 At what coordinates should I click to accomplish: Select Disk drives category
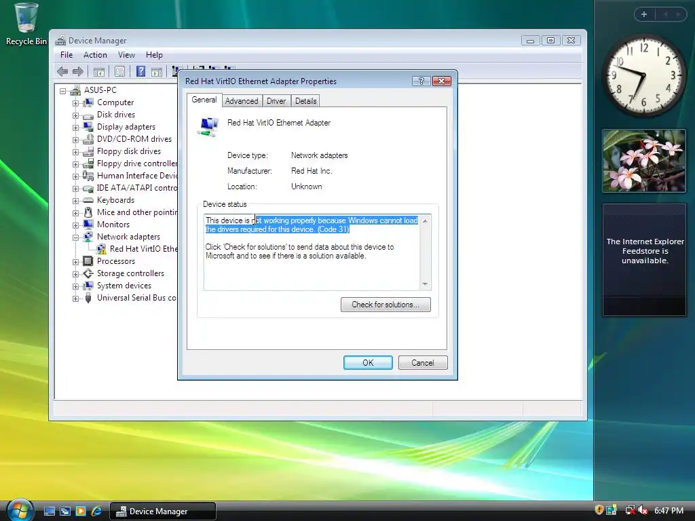115,115
